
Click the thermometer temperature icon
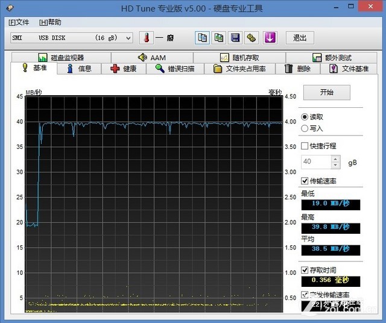coord(147,38)
